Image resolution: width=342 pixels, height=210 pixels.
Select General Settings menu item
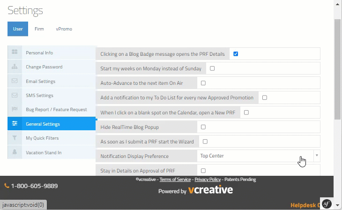tap(52, 124)
